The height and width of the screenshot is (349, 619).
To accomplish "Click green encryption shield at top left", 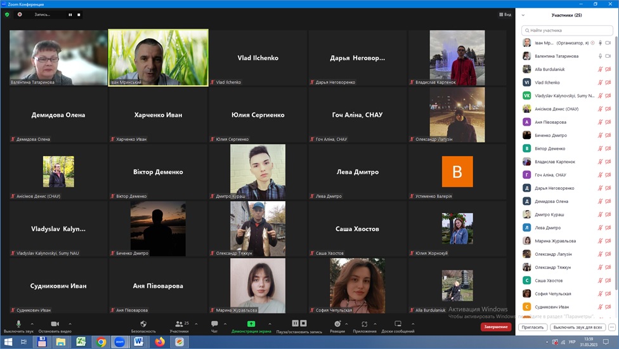I will (7, 15).
